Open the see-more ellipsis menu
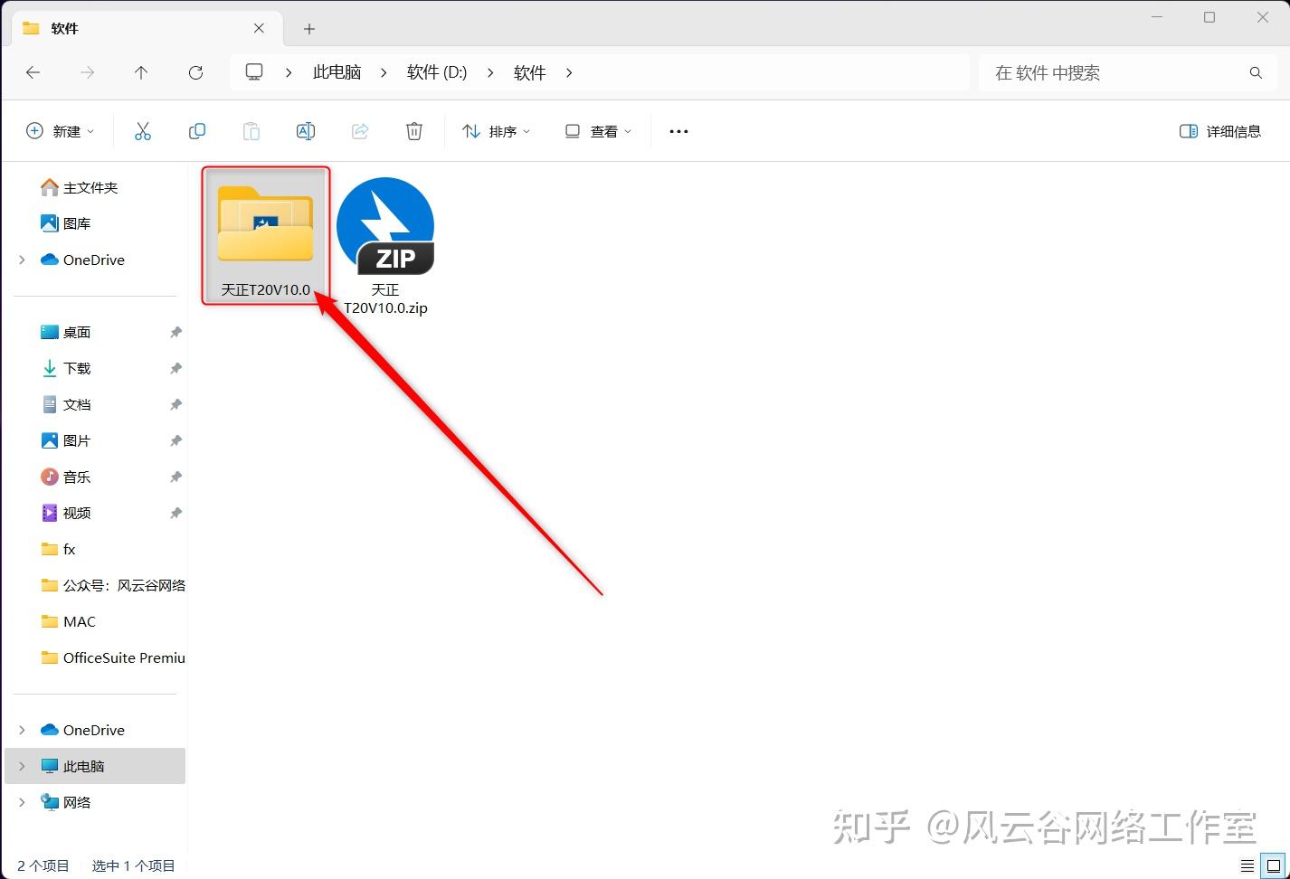Screen dimensions: 1290x879 [x=678, y=130]
